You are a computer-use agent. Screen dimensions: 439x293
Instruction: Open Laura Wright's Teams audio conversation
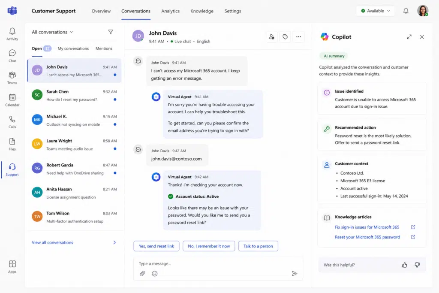75,144
